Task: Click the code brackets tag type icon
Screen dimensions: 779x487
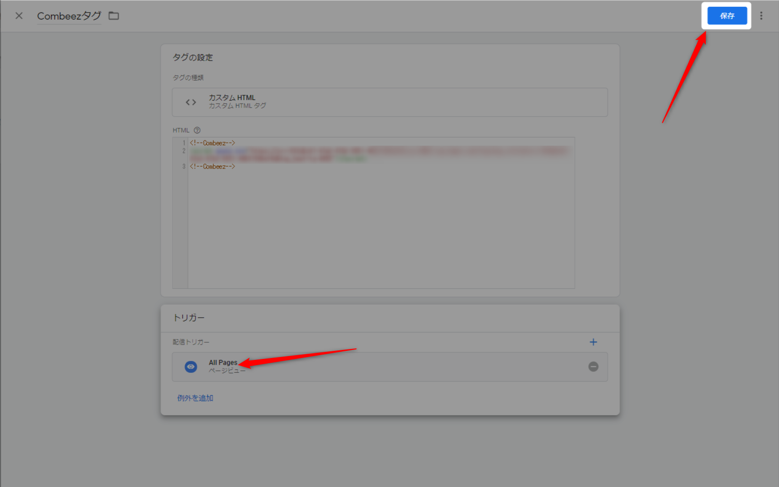Action: pos(191,102)
